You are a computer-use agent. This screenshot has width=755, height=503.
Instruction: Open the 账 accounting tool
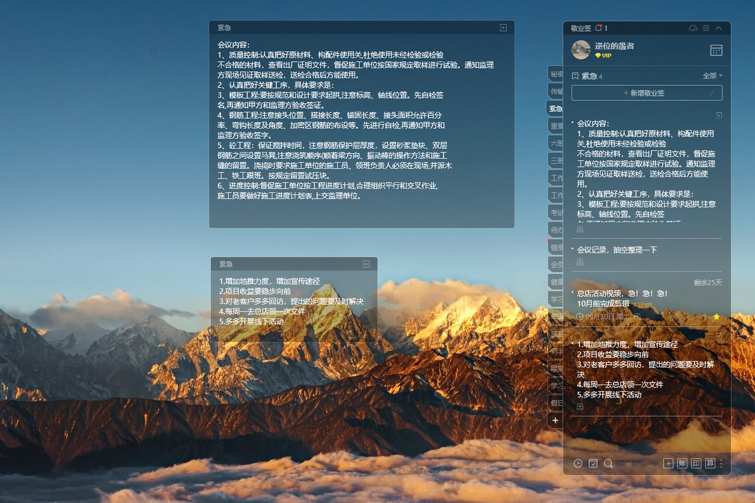coord(682,463)
